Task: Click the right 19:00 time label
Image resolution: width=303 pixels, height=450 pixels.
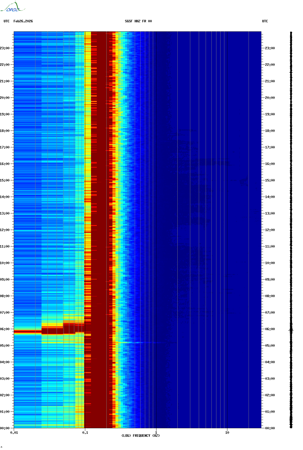Action: pos(270,114)
